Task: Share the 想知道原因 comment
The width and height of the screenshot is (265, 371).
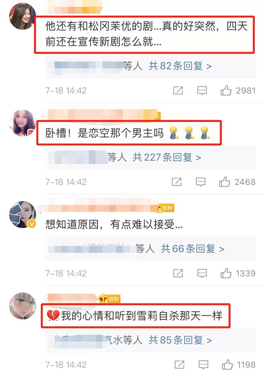Action: [178, 273]
